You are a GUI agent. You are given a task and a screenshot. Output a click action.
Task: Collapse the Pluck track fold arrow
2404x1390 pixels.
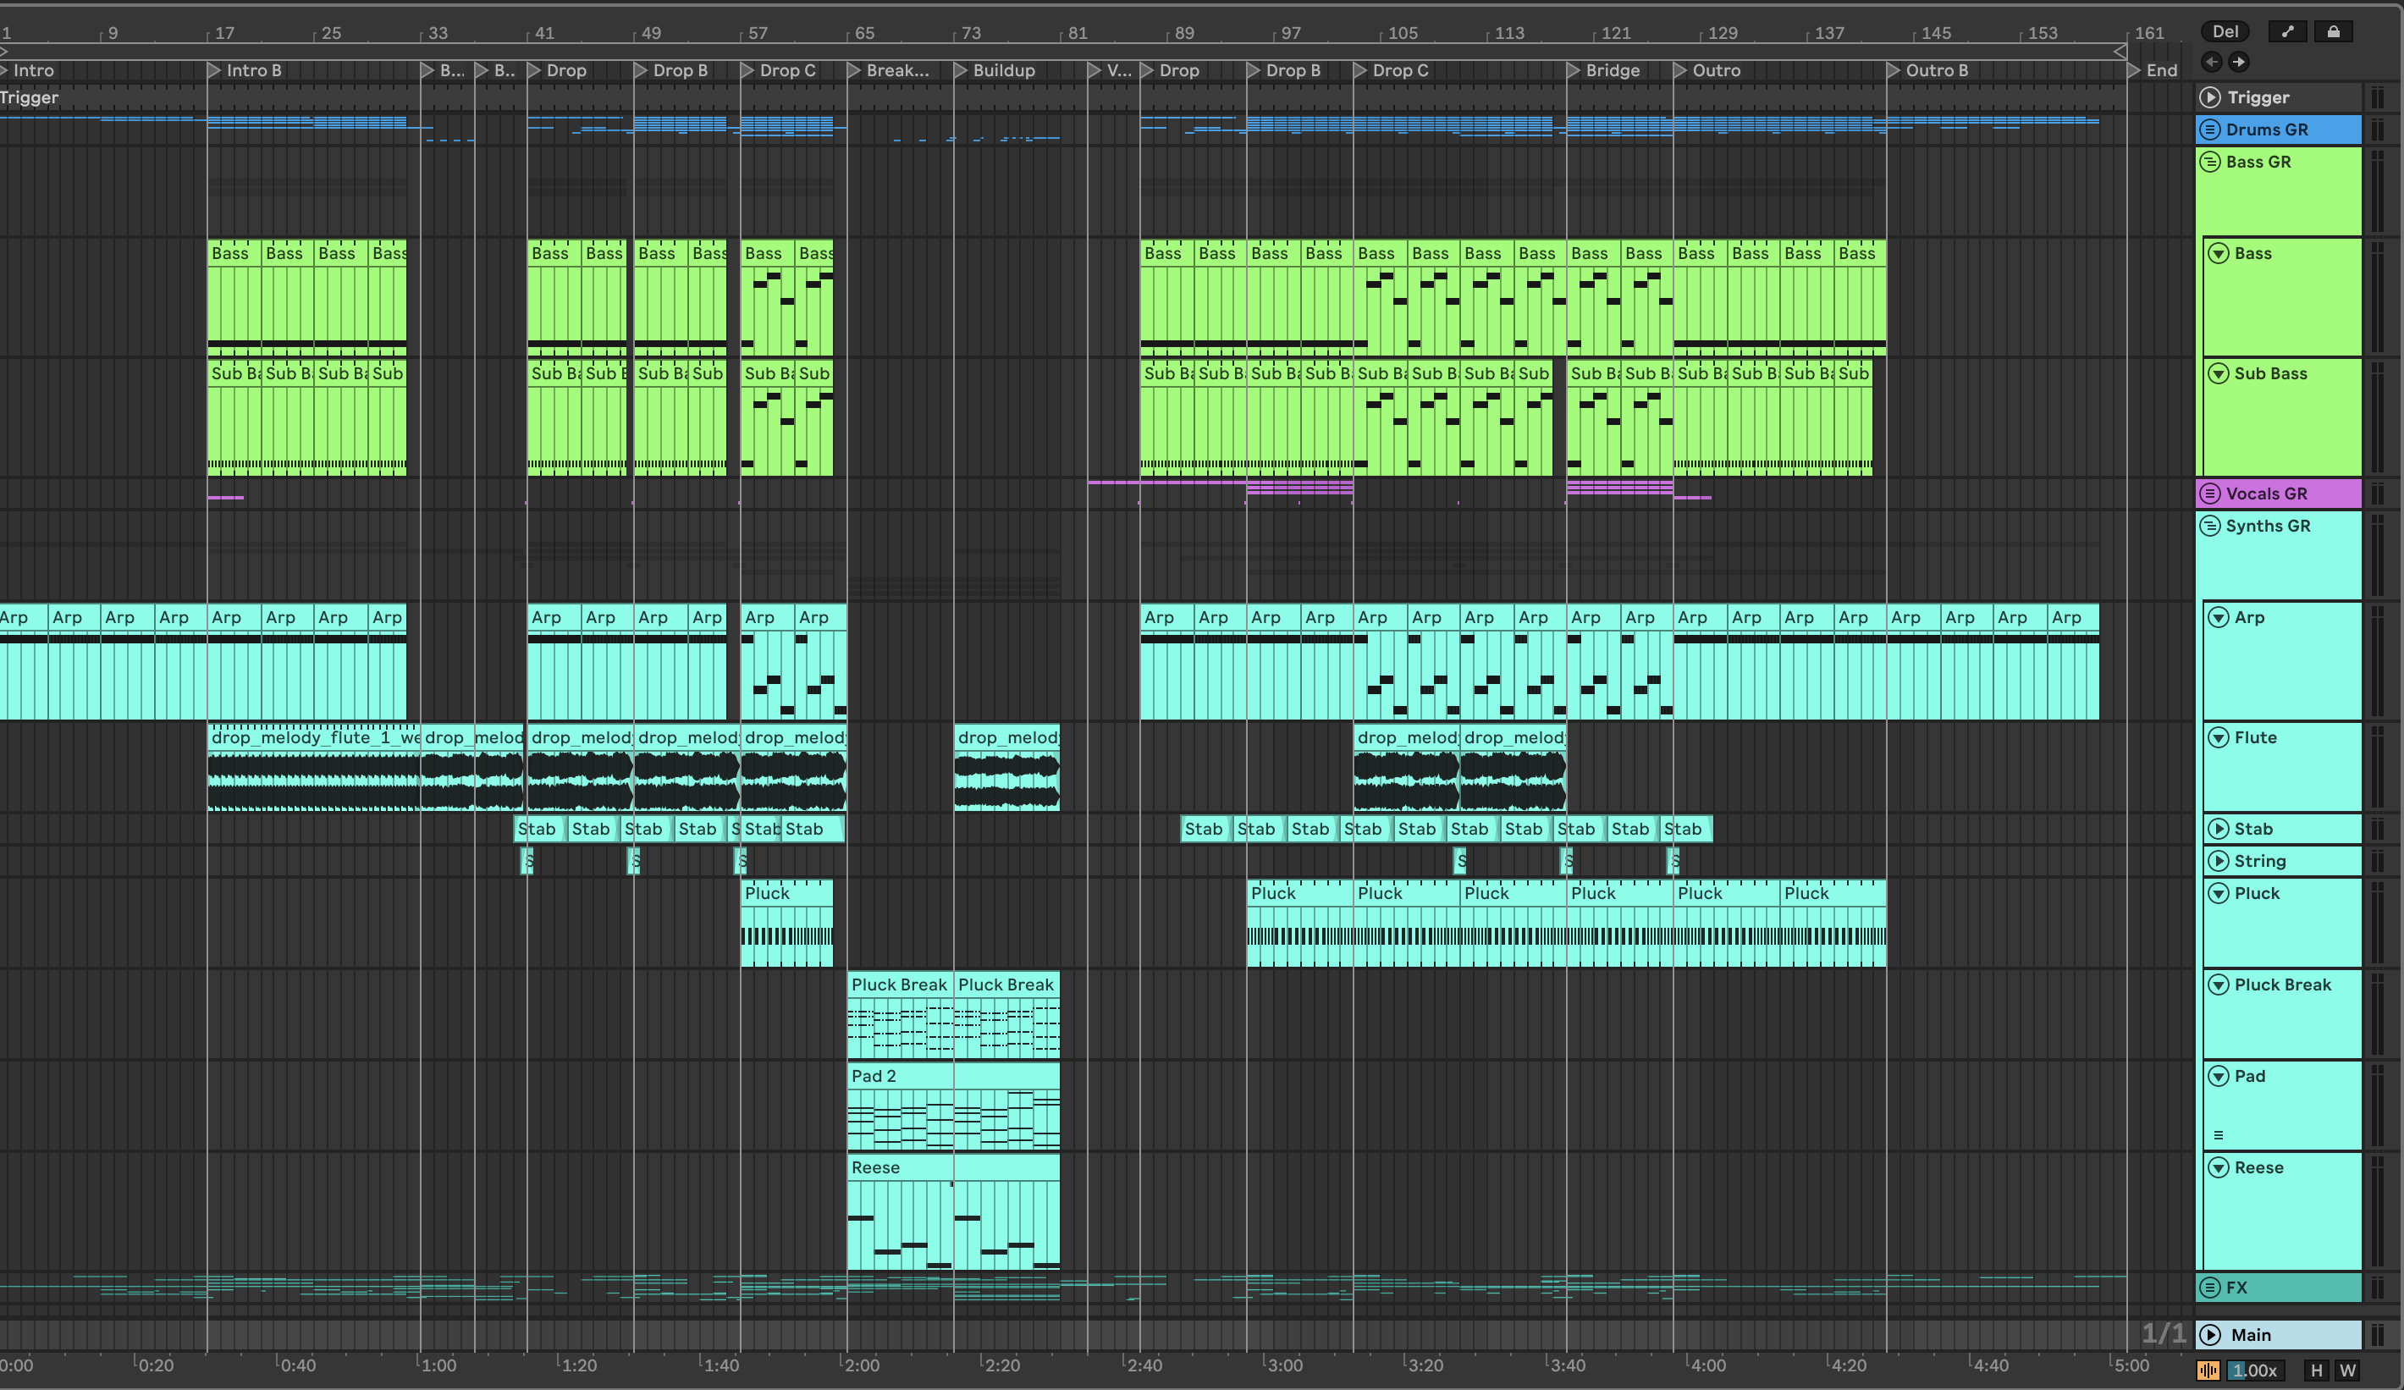[2219, 894]
